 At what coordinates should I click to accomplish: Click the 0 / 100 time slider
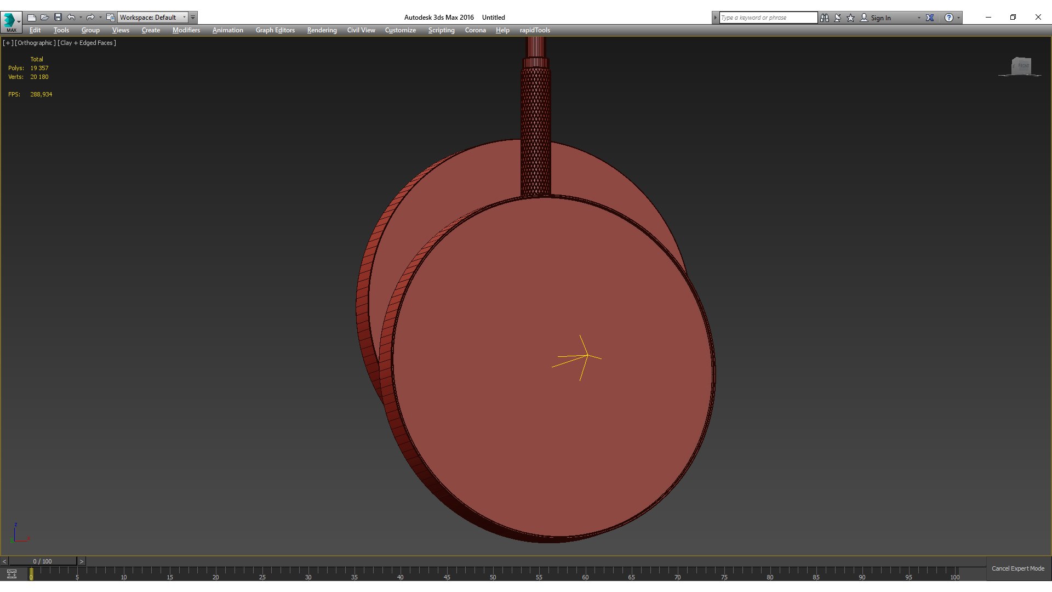click(x=42, y=561)
